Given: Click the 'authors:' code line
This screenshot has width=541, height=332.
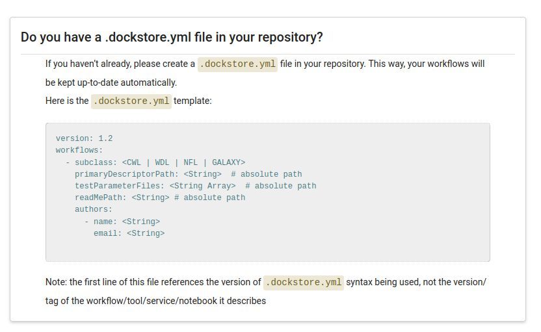Looking at the screenshot, I should (x=94, y=209).
